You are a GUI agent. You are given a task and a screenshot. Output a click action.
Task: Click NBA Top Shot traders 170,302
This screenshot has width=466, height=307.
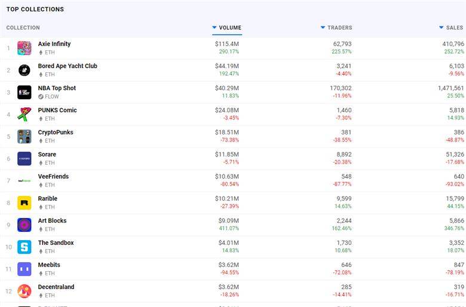point(341,88)
